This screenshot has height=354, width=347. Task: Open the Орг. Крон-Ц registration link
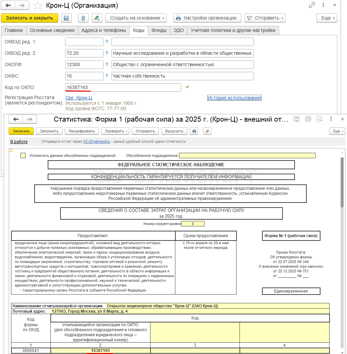[79, 98]
